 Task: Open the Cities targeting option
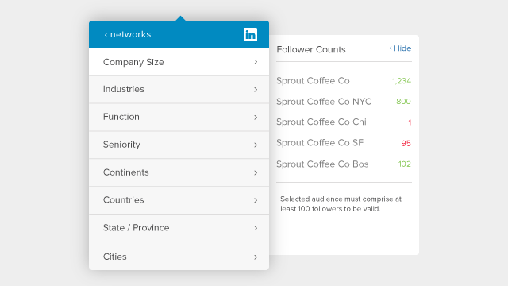point(179,256)
